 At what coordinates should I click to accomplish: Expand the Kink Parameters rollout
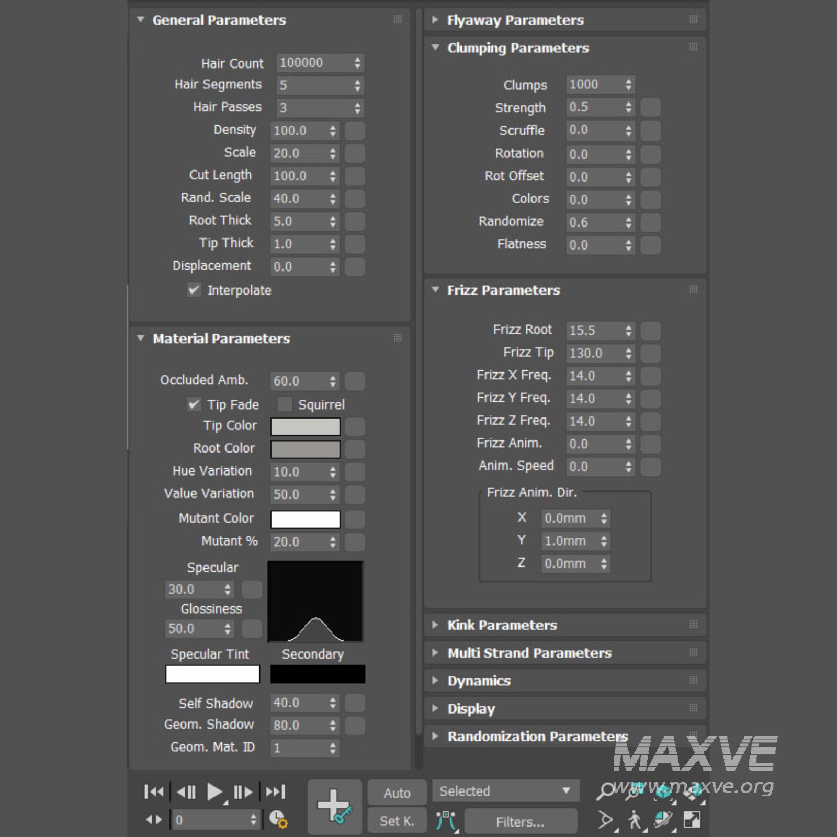click(502, 625)
